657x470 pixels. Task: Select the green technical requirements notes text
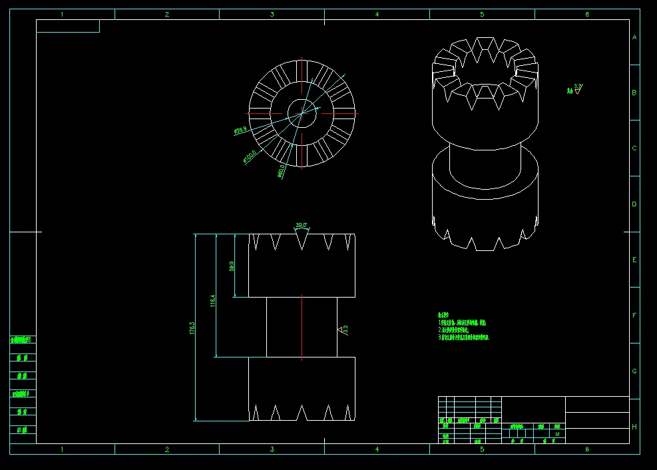tap(463, 326)
